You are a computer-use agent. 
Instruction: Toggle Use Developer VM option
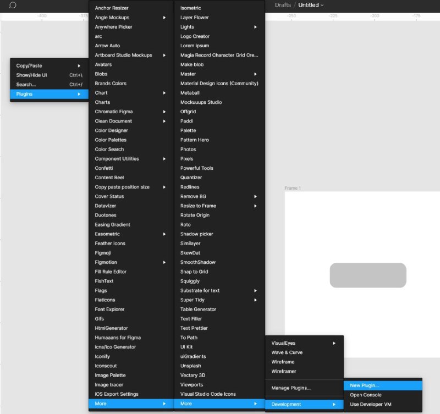[383, 405]
